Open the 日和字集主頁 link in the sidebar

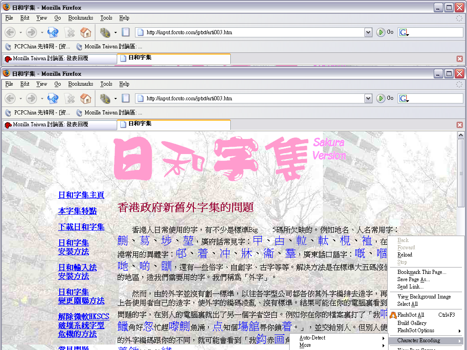pos(81,195)
